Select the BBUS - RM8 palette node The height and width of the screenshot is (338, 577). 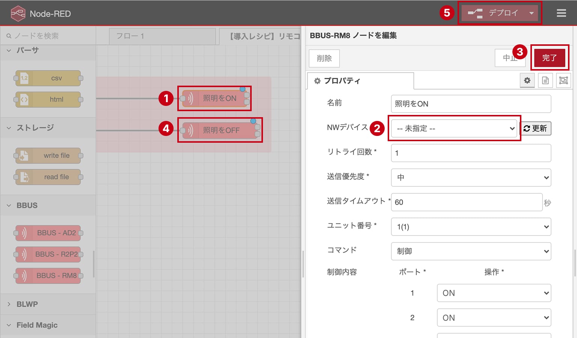(48, 276)
